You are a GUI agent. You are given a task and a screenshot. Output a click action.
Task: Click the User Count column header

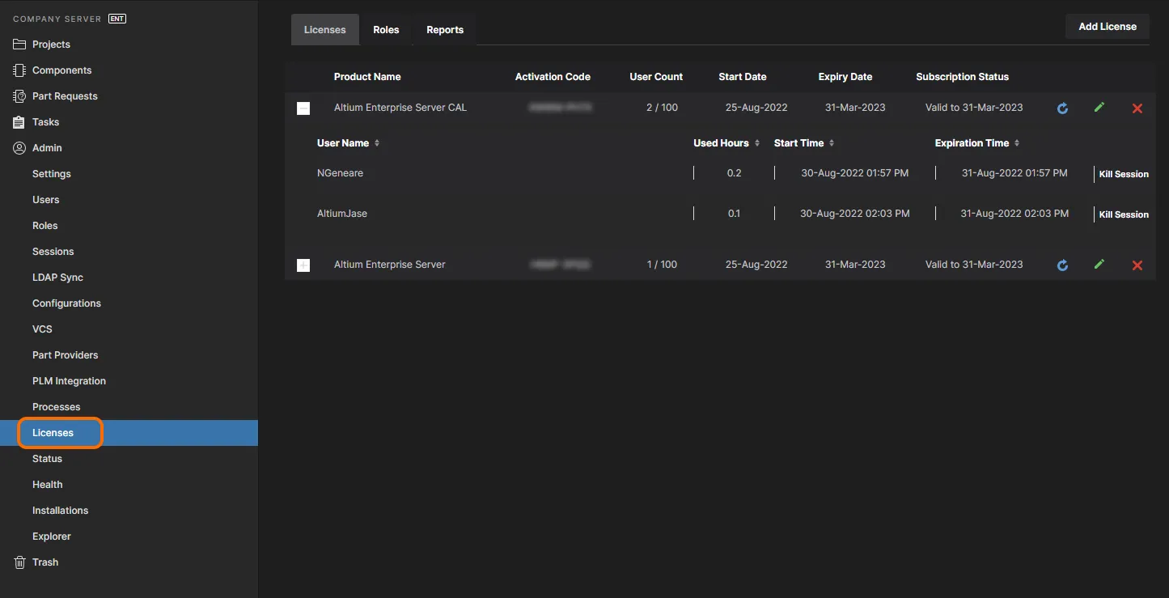656,77
